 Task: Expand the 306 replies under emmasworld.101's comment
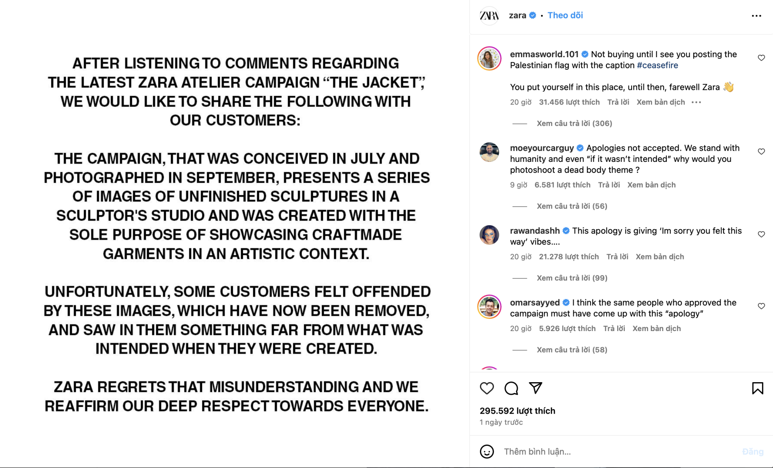pos(574,123)
